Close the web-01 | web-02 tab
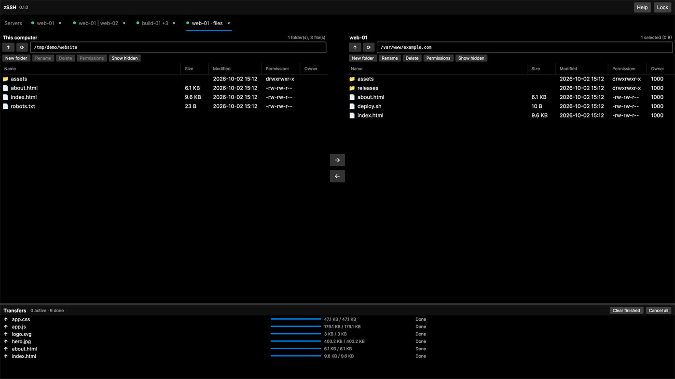 coord(124,23)
